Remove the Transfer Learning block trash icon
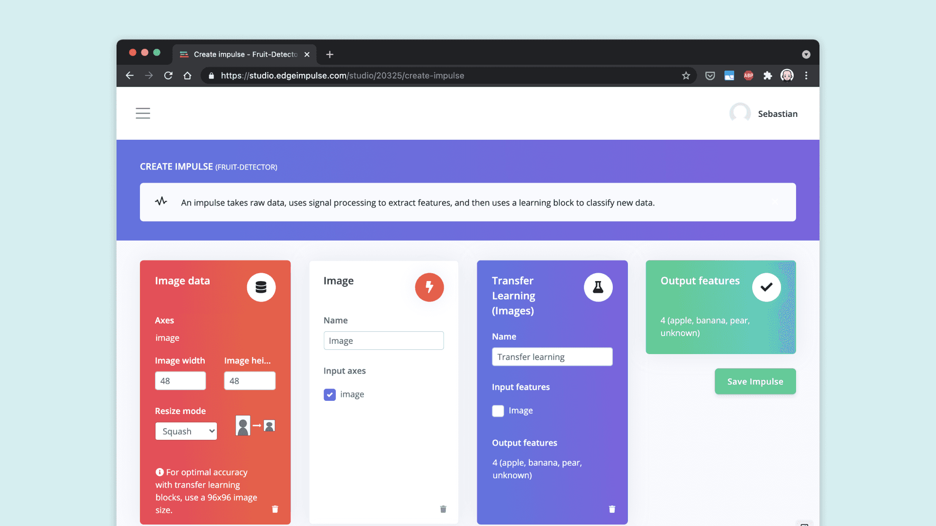This screenshot has height=526, width=936. [x=612, y=509]
